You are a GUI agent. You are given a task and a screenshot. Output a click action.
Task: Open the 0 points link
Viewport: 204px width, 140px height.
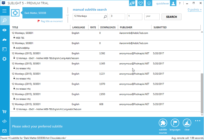point(195,10)
